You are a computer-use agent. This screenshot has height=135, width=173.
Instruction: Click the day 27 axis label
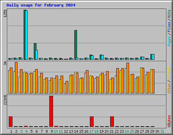(x=142, y=131)
